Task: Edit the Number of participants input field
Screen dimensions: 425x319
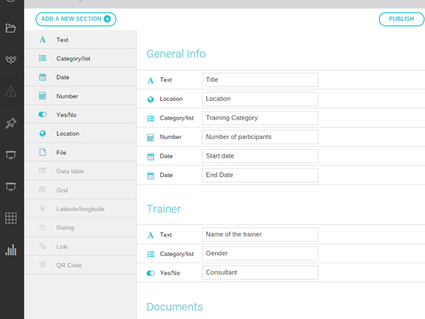Action: tap(260, 137)
